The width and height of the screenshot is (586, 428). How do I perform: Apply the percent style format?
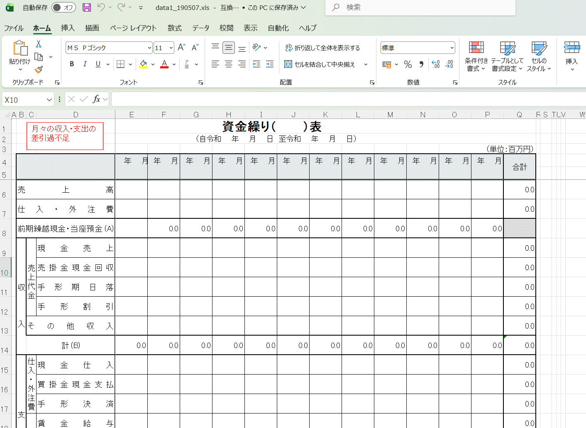point(408,64)
